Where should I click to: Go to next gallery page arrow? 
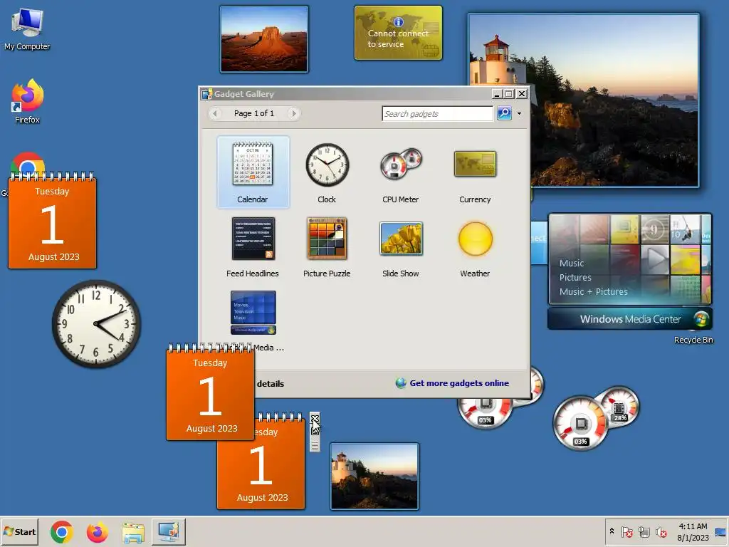tap(293, 113)
